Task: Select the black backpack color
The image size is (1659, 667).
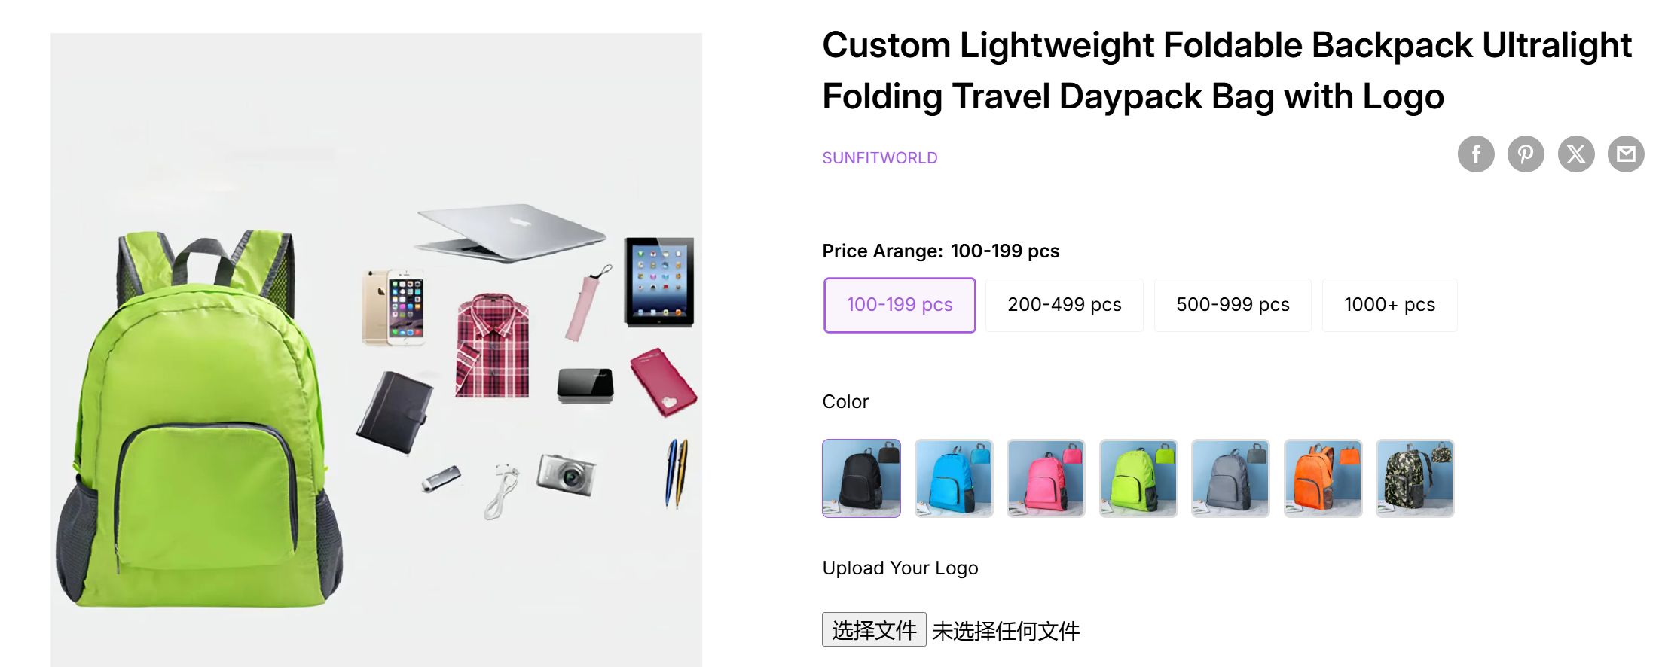Action: (x=861, y=478)
